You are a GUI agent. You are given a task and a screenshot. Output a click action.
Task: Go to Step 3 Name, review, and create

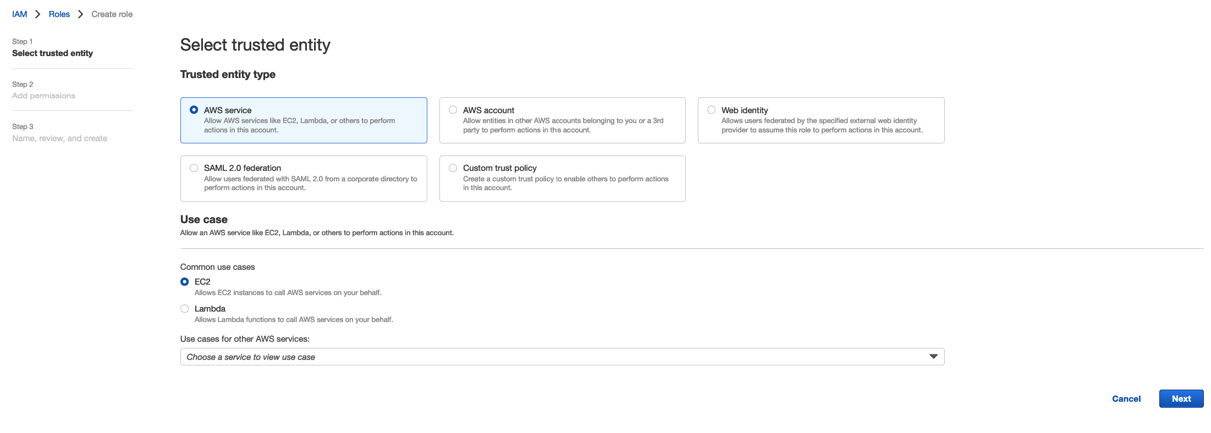(59, 138)
